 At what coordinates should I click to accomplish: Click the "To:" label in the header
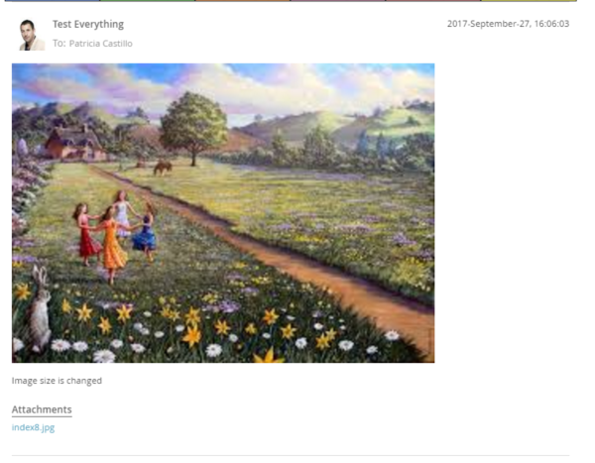tap(59, 44)
